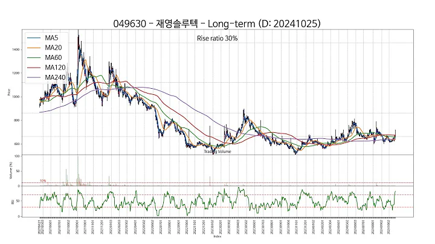Click the green MA60 line sample in legend
435x244 pixels.
(x=34, y=57)
